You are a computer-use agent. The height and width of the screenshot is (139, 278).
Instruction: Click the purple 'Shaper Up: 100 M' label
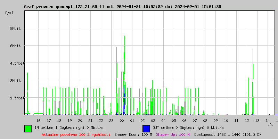click(173, 134)
